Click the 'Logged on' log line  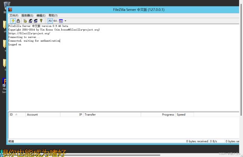coord(15,44)
